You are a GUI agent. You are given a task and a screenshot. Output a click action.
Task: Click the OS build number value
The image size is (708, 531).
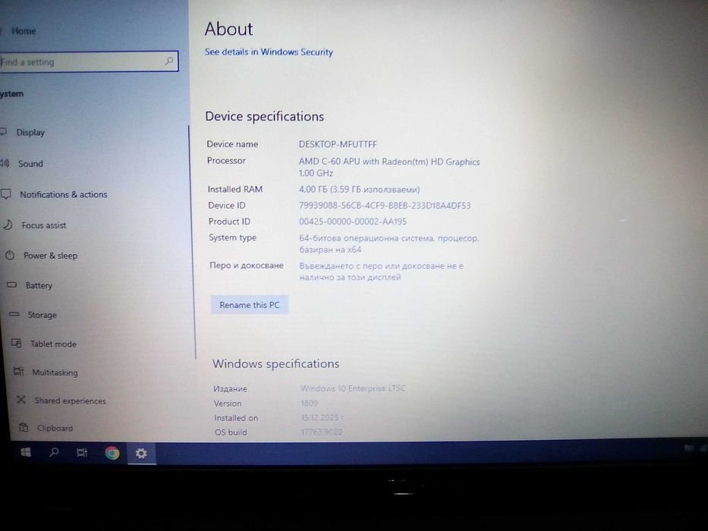click(x=322, y=432)
